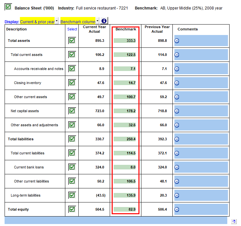Select Total equity benchmark value 82.9
The height and width of the screenshot is (226, 241).
coord(125,209)
